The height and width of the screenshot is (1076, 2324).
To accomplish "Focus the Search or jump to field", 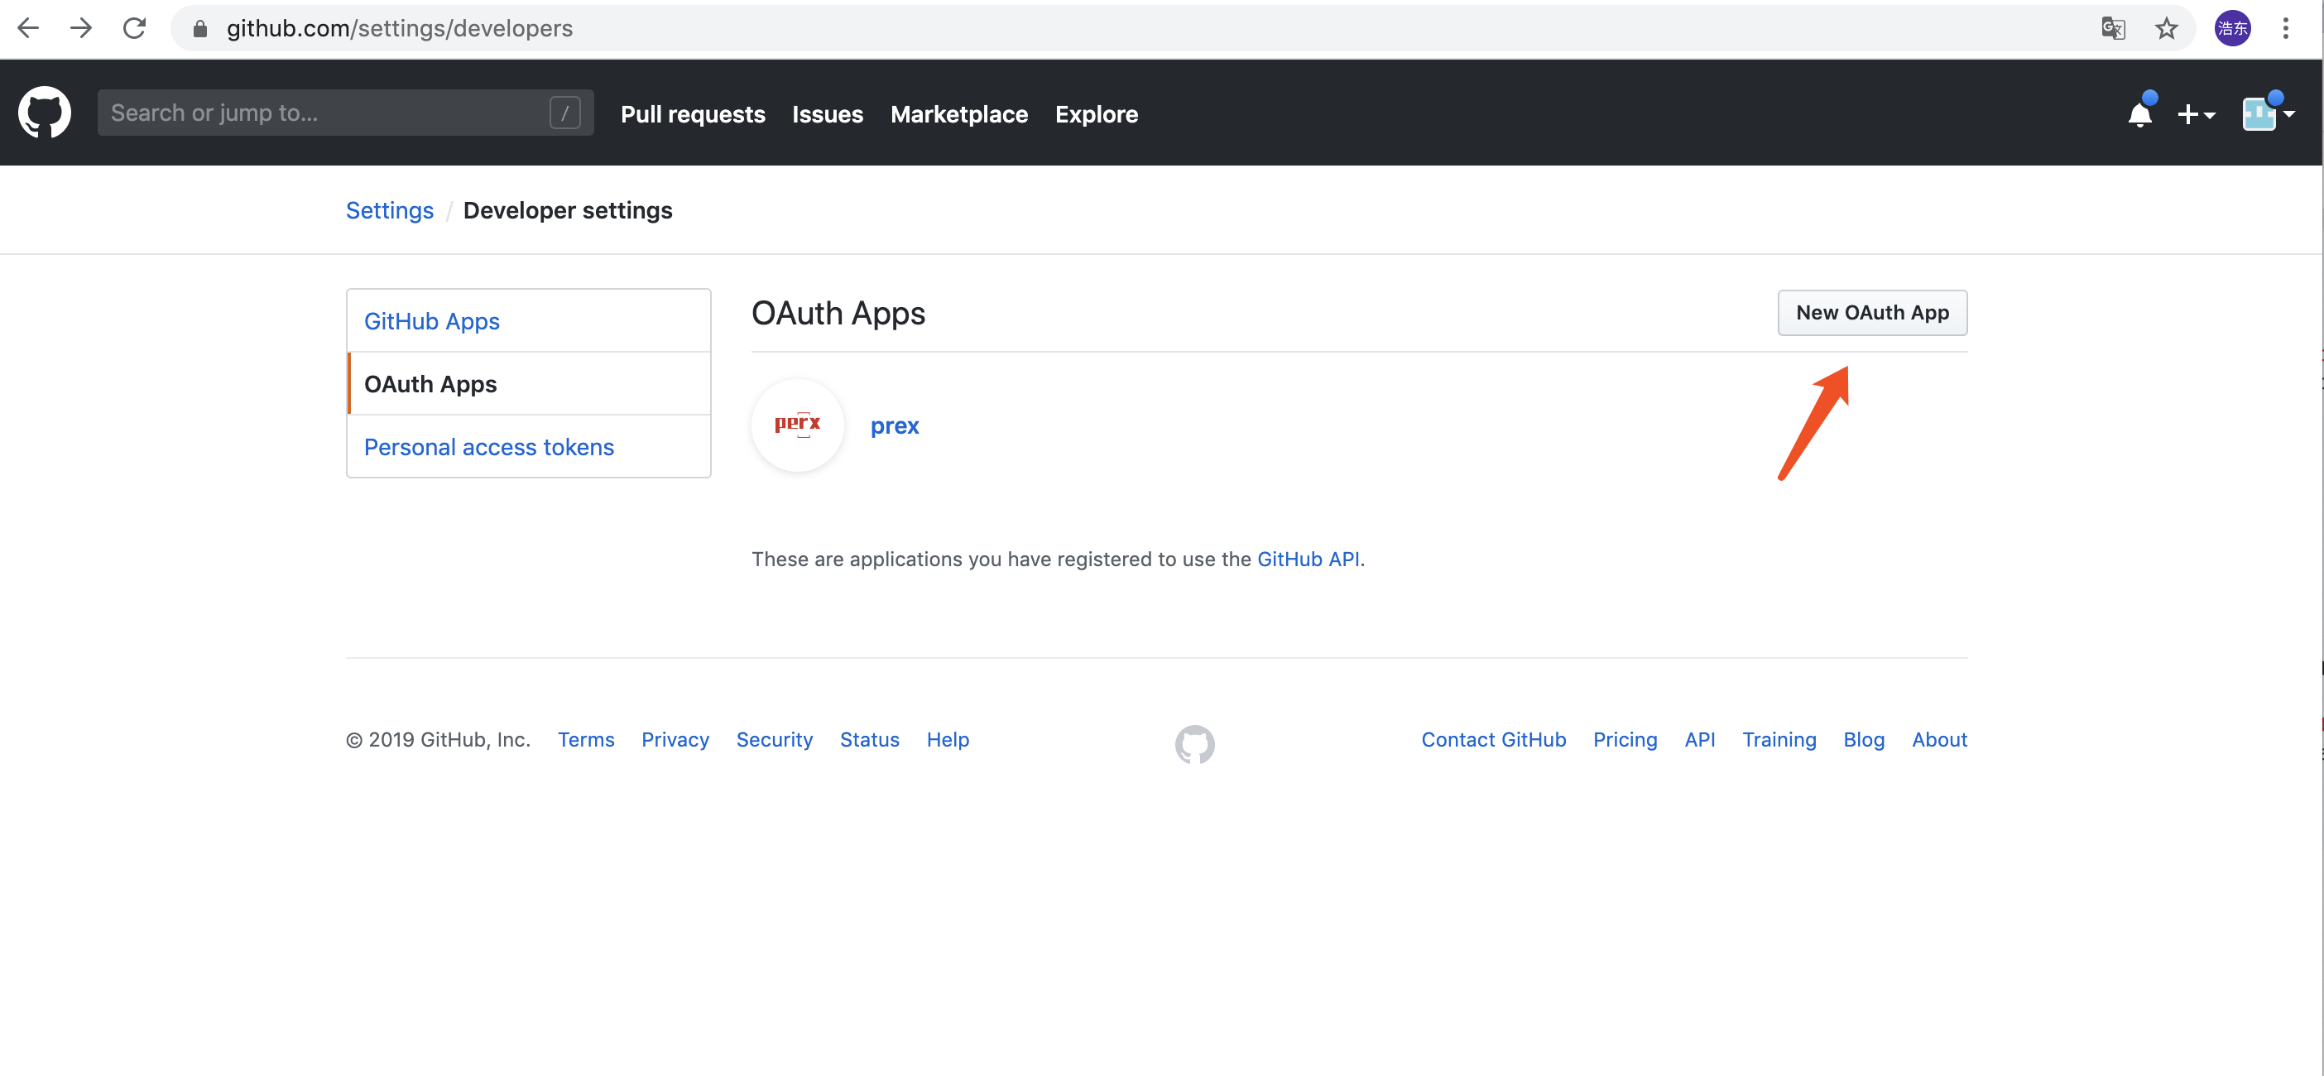I will [344, 113].
